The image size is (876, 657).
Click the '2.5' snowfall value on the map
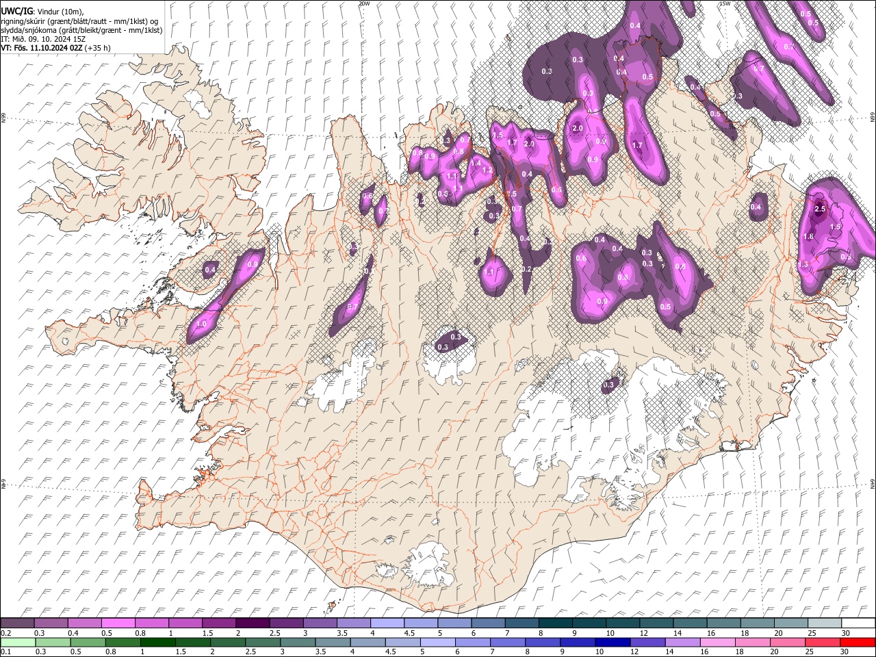tap(821, 209)
